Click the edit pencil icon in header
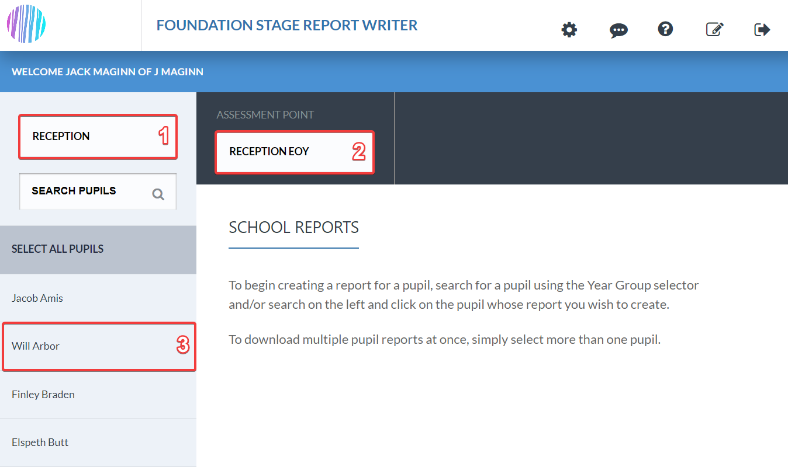 (x=715, y=29)
